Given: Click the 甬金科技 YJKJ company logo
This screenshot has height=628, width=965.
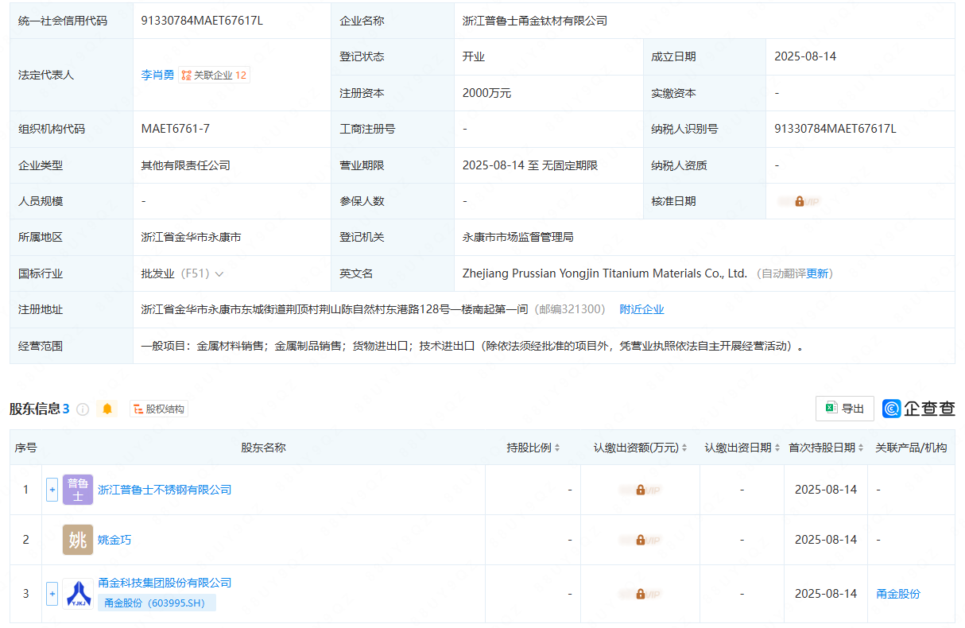Looking at the screenshot, I should (78, 593).
